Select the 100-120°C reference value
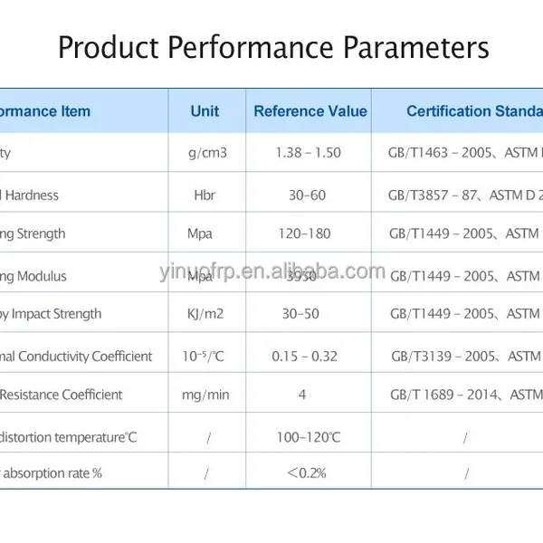This screenshot has width=543, height=543. tap(309, 437)
